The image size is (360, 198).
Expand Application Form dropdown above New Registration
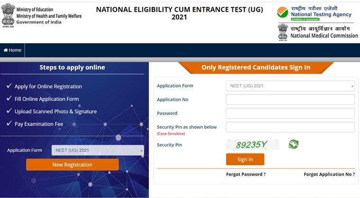pyautogui.click(x=97, y=150)
